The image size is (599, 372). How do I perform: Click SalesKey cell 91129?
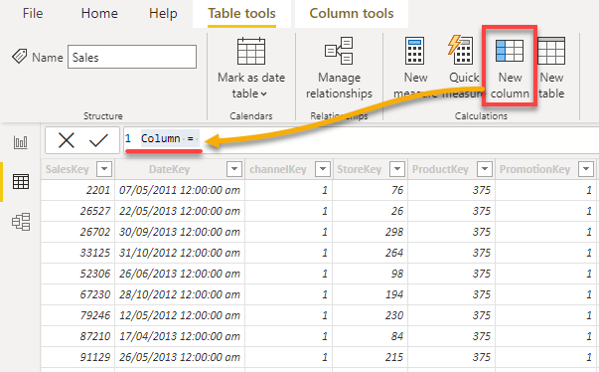coord(77,357)
